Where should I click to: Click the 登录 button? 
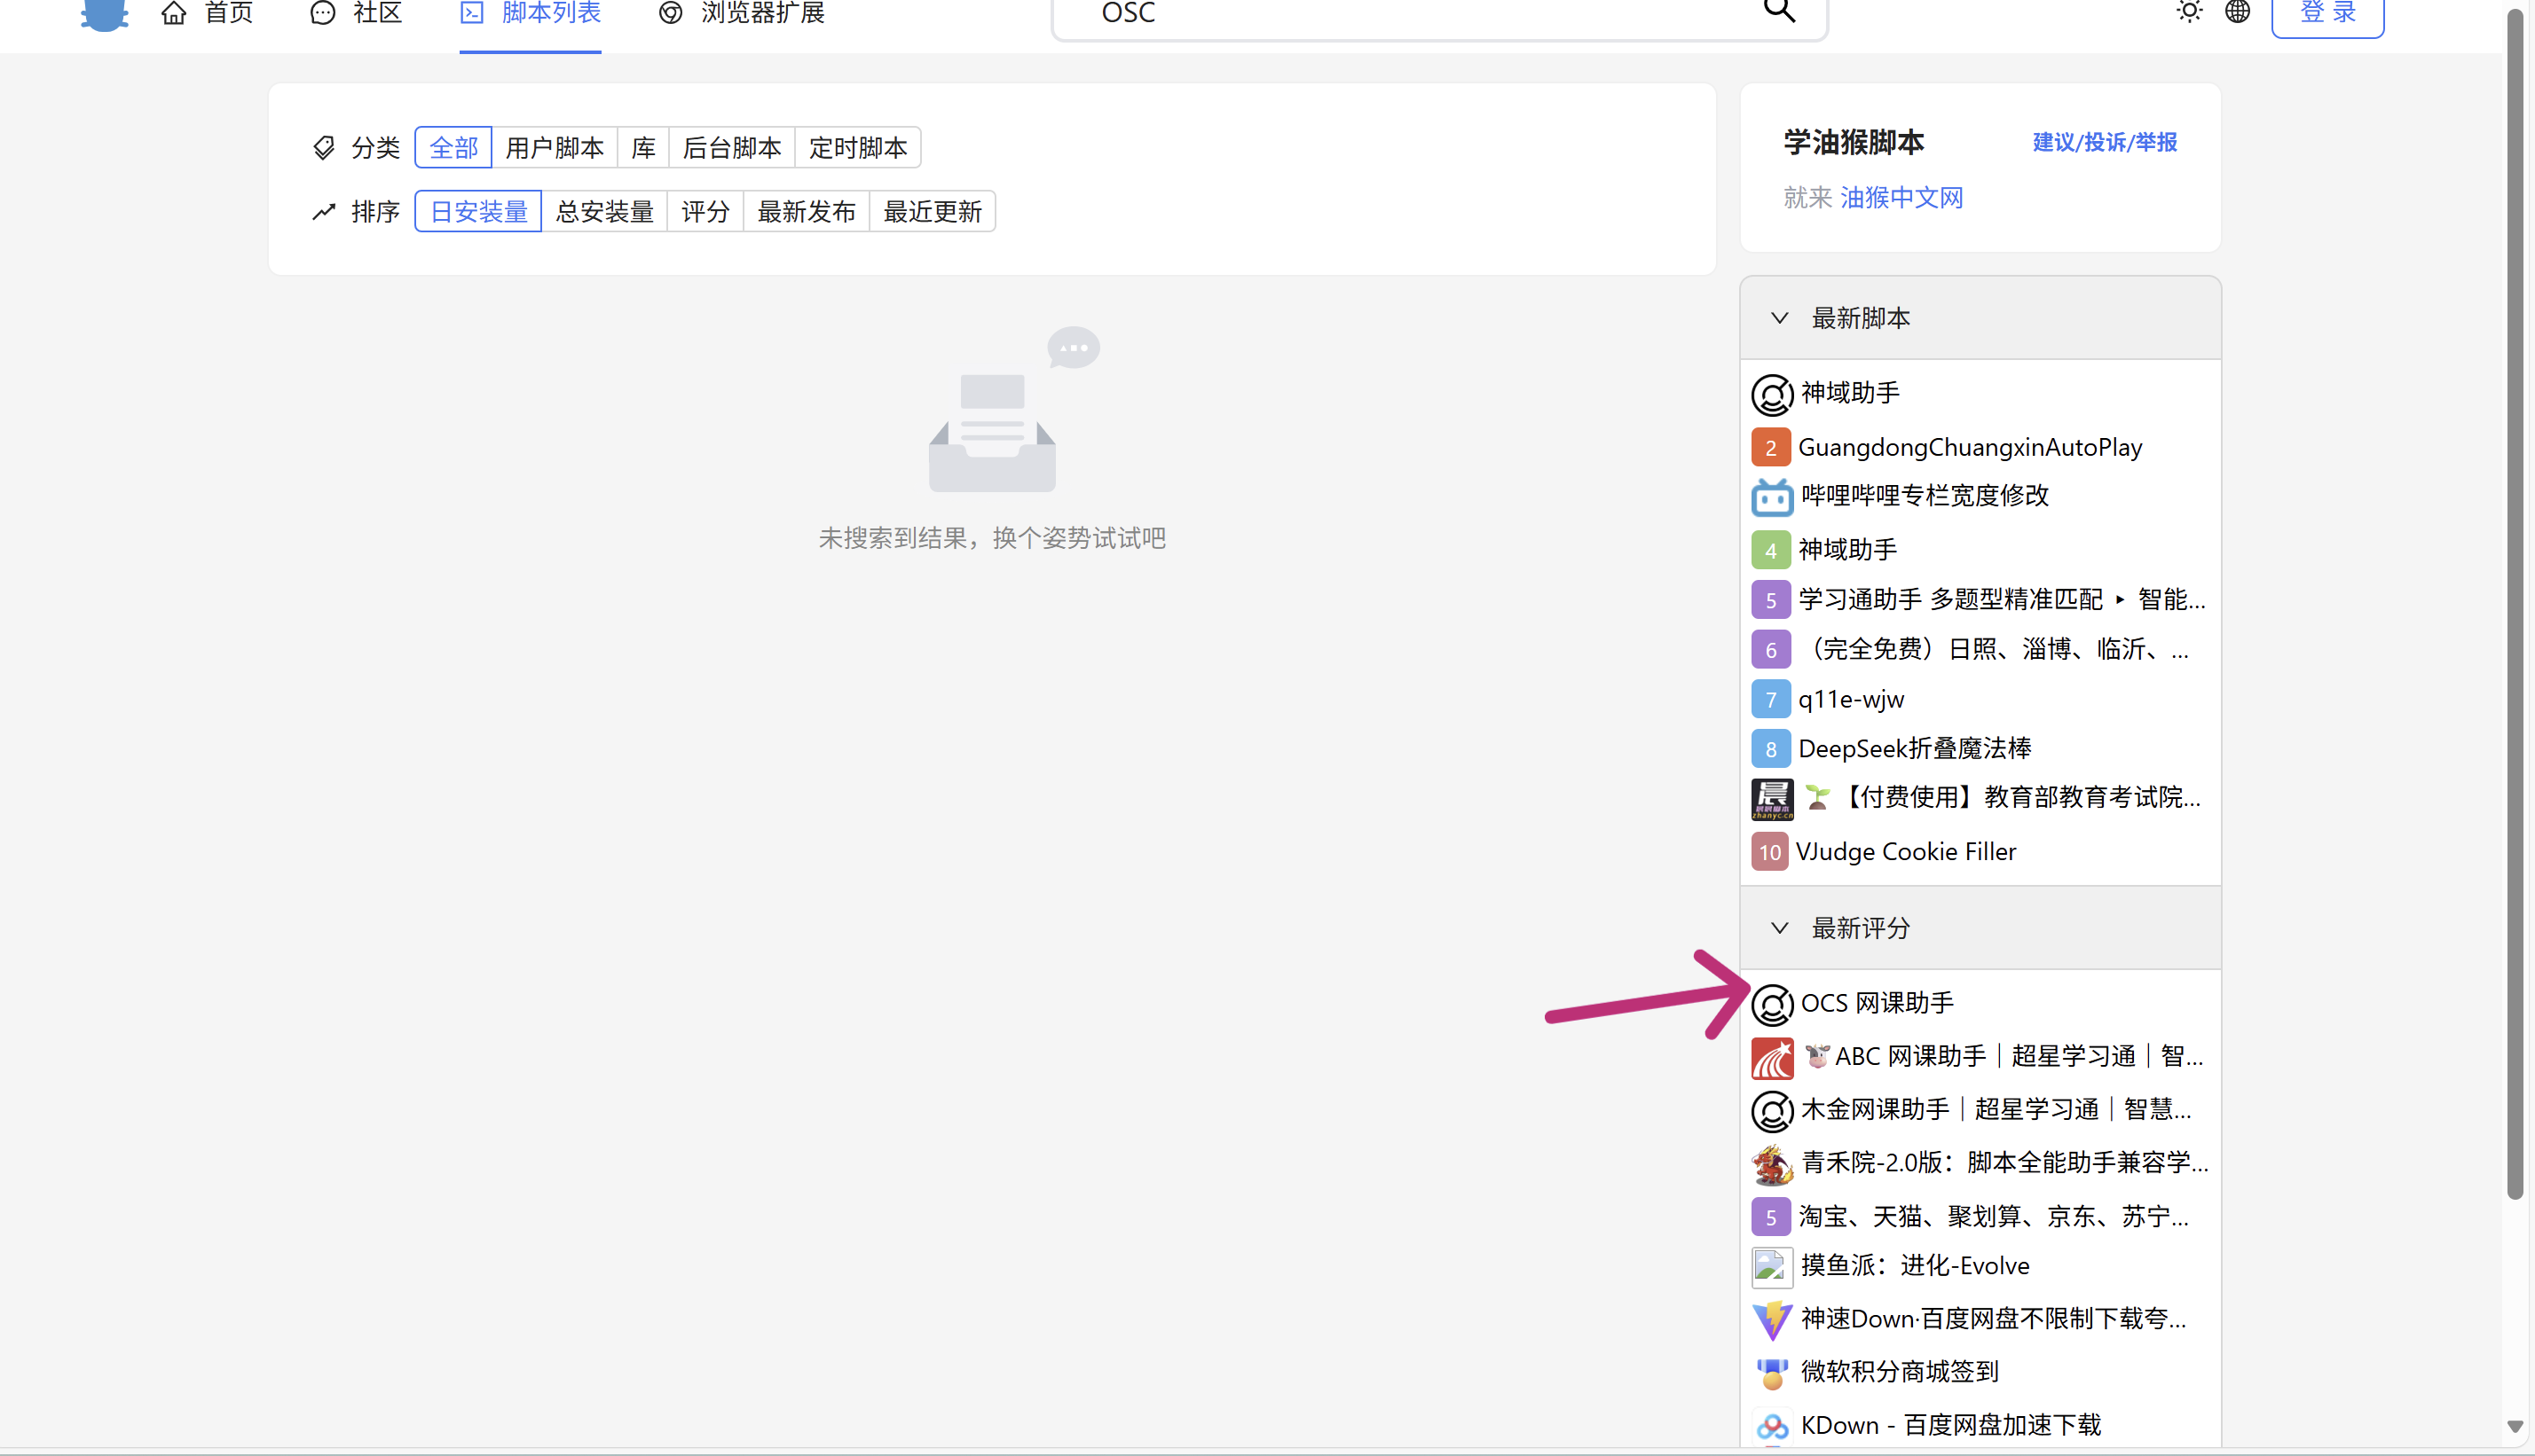pyautogui.click(x=2326, y=13)
